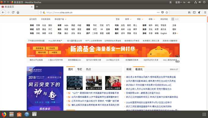Image resolution: width=208 pixels, height=118 pixels.
Task: Close the 新浪首页 tab
Action: 32,7
